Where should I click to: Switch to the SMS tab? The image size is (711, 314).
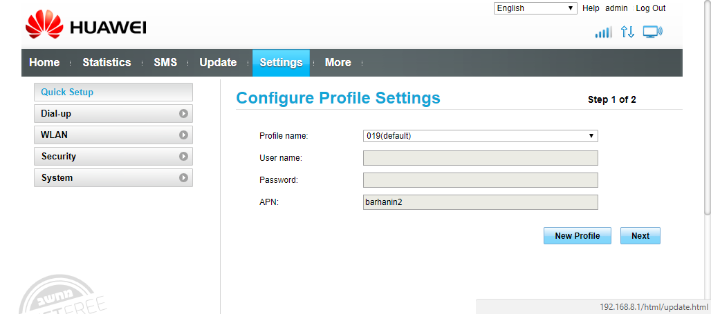[165, 63]
